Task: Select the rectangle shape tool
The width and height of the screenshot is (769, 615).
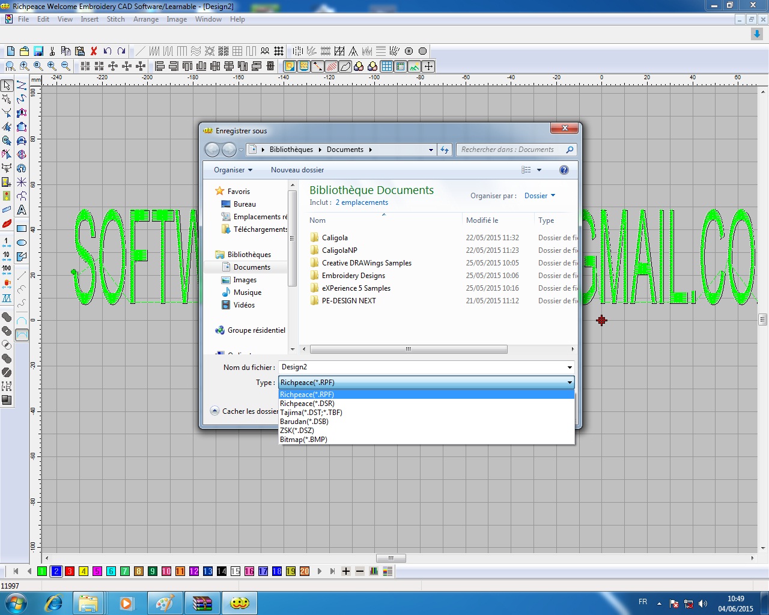Action: 22,228
